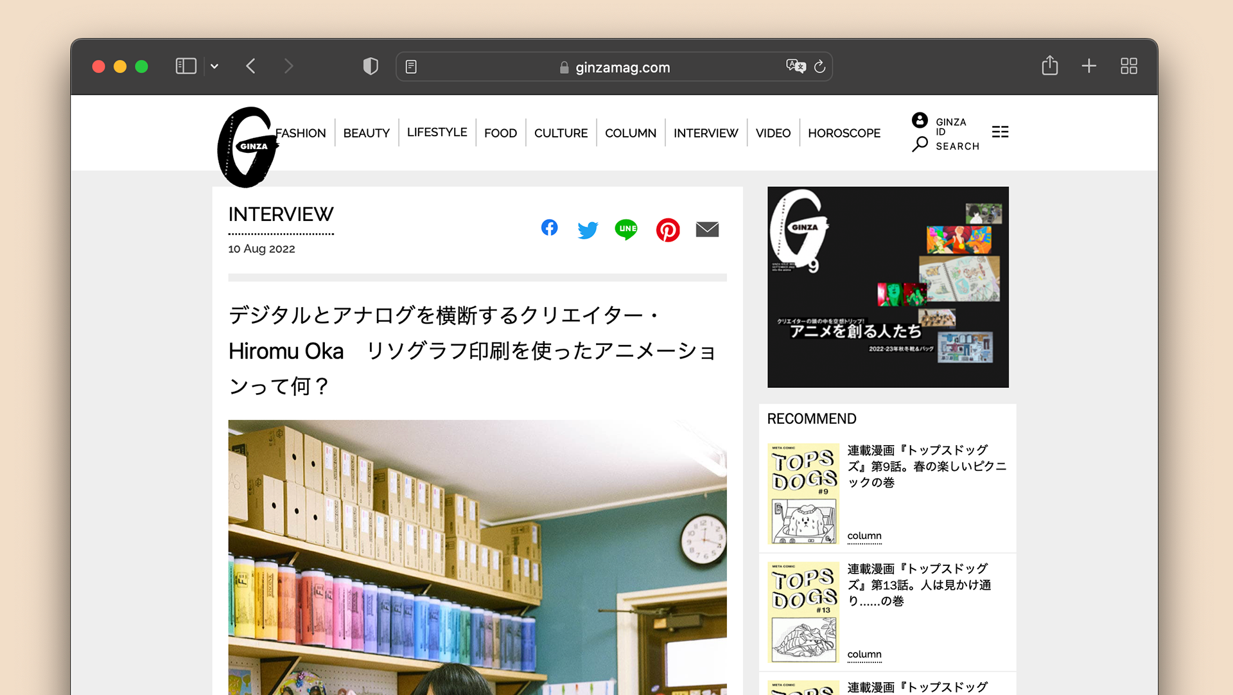Click the search magnifier icon

point(920,145)
